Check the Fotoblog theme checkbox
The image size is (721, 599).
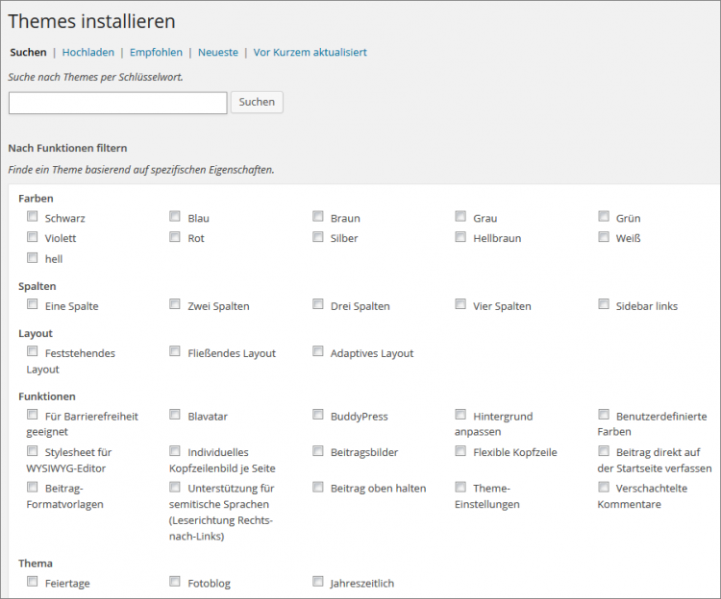click(x=175, y=582)
